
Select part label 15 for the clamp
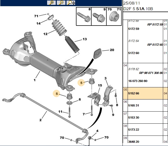point(100,85)
